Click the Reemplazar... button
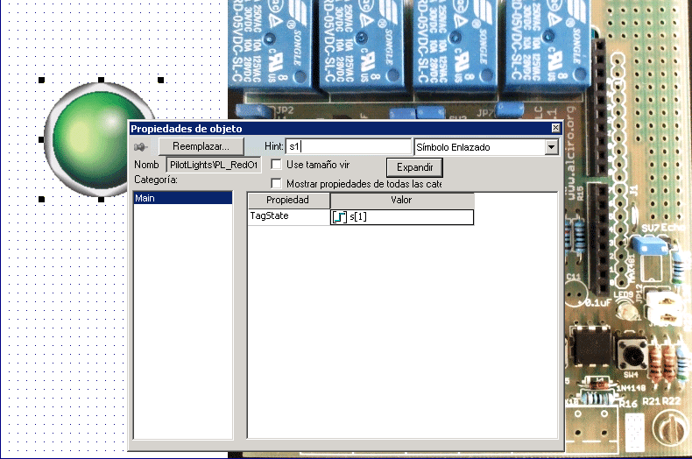 201,146
